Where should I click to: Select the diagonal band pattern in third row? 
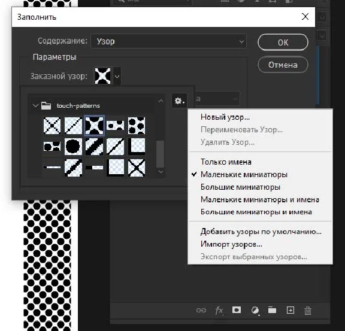coord(73,168)
